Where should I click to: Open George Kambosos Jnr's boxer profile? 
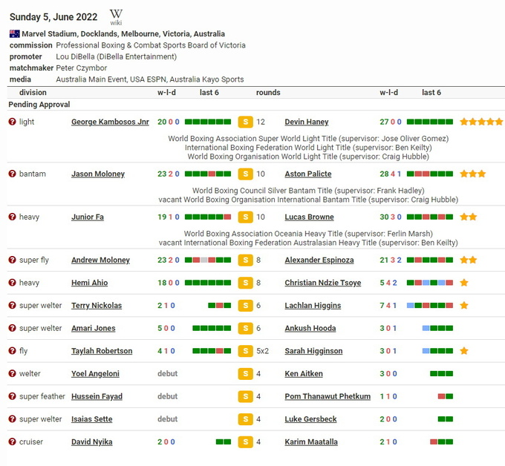pos(110,122)
